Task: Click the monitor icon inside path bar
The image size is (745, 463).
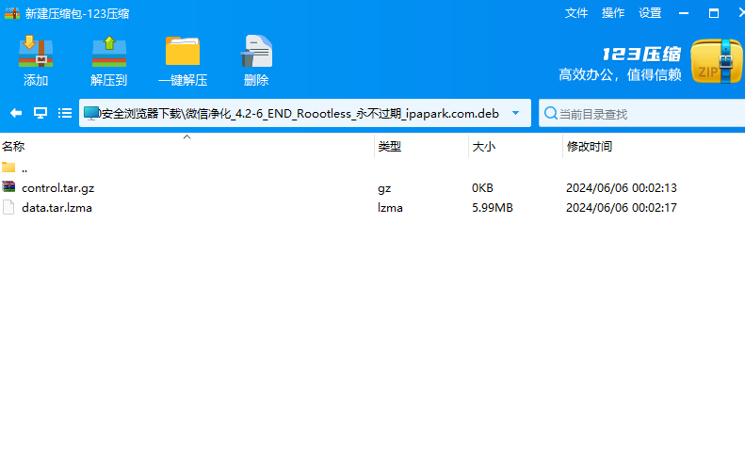Action: click(90, 113)
